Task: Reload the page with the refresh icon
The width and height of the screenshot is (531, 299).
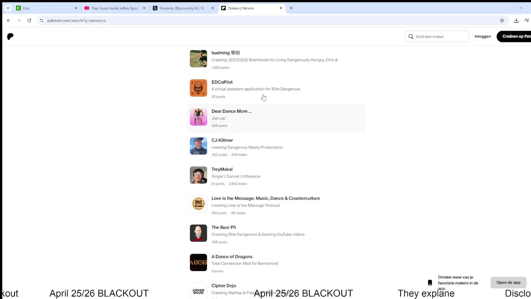Action: (29, 20)
